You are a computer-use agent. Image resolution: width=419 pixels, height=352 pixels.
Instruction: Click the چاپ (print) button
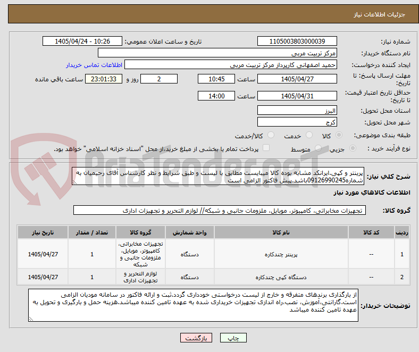(x=233, y=338)
